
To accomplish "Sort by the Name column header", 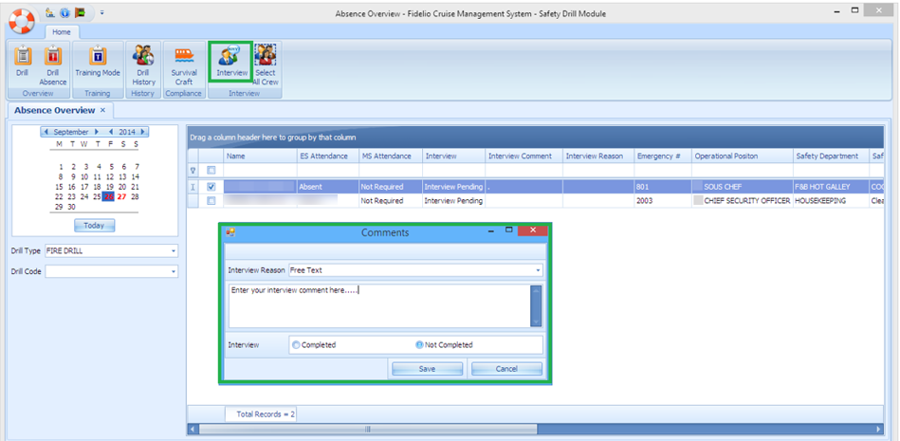I will click(x=261, y=156).
